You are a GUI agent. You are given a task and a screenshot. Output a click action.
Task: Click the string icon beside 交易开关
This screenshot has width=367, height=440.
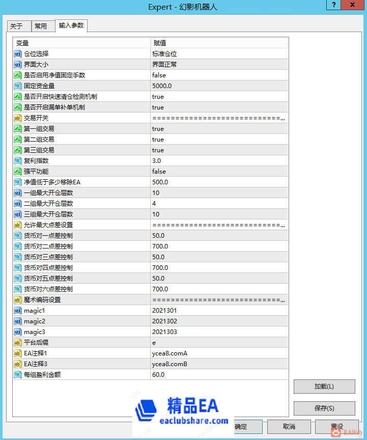coord(17,118)
